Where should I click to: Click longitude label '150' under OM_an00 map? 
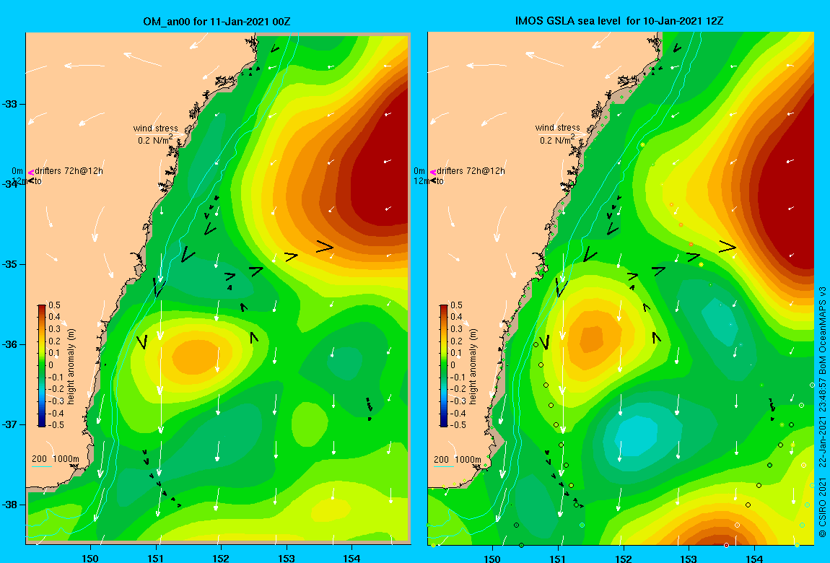90,558
